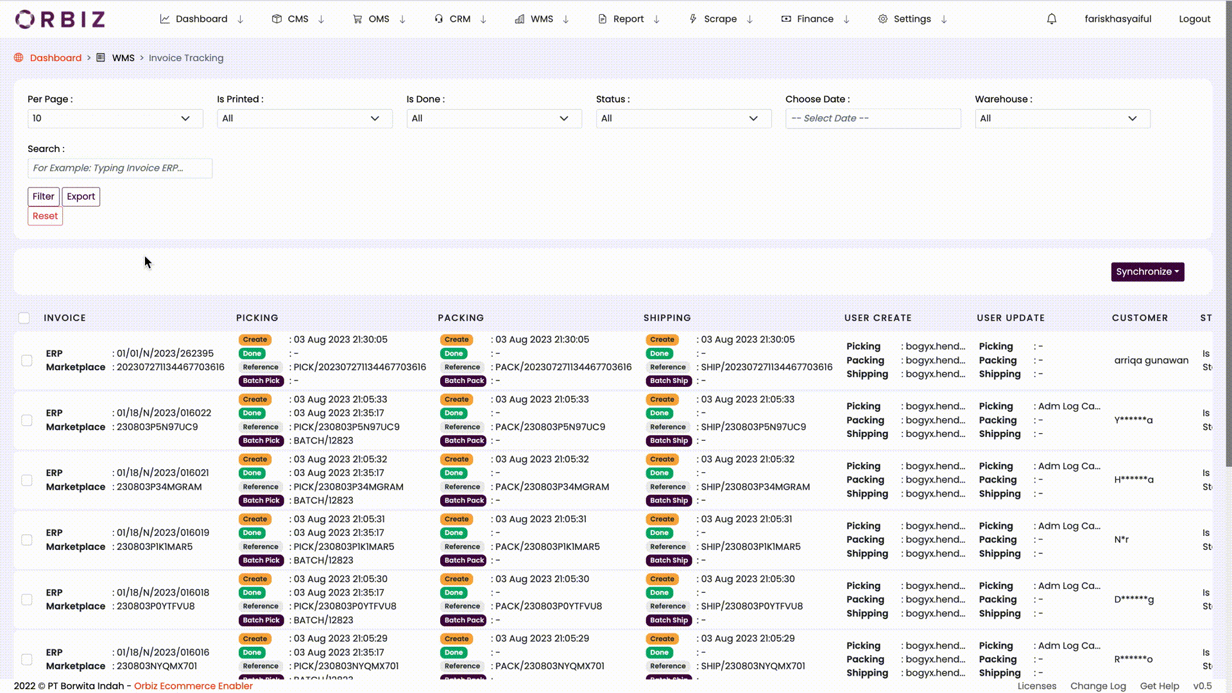The image size is (1232, 693).
Task: Check the invoice 01/18/N/2023/016021 row
Action: pos(27,480)
